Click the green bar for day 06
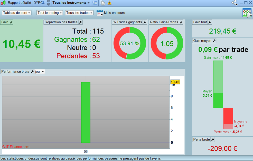Screen dimensions: 253x161 [x=86, y=112]
